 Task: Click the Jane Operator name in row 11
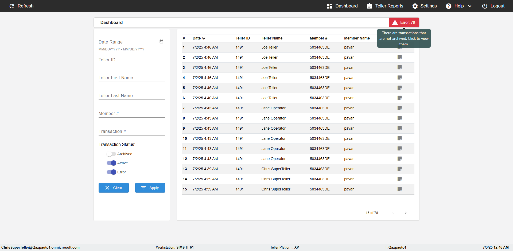pos(274,149)
